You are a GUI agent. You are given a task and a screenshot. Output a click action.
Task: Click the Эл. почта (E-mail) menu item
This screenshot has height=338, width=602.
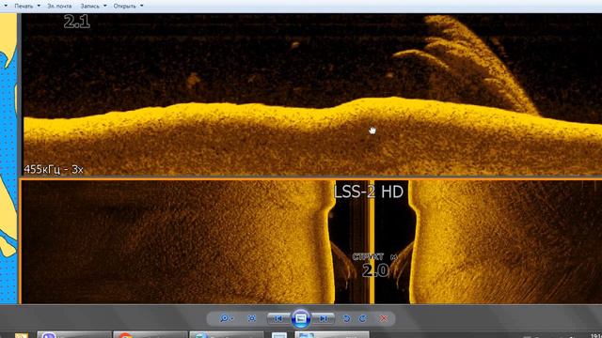59,7
